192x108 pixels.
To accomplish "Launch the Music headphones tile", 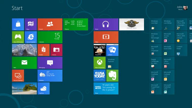I will coord(106,24).
